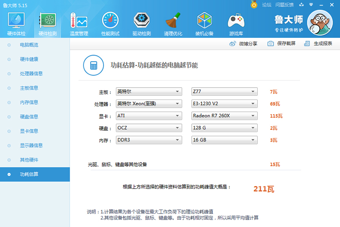Viewport: 340px width, 227px height.
Task: Expand 处理器 model dropdown E3-1230 V2
Action: pos(224,104)
